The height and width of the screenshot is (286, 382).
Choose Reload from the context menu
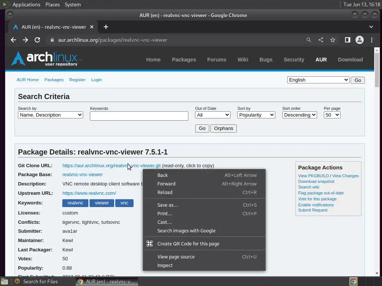pyautogui.click(x=204, y=192)
